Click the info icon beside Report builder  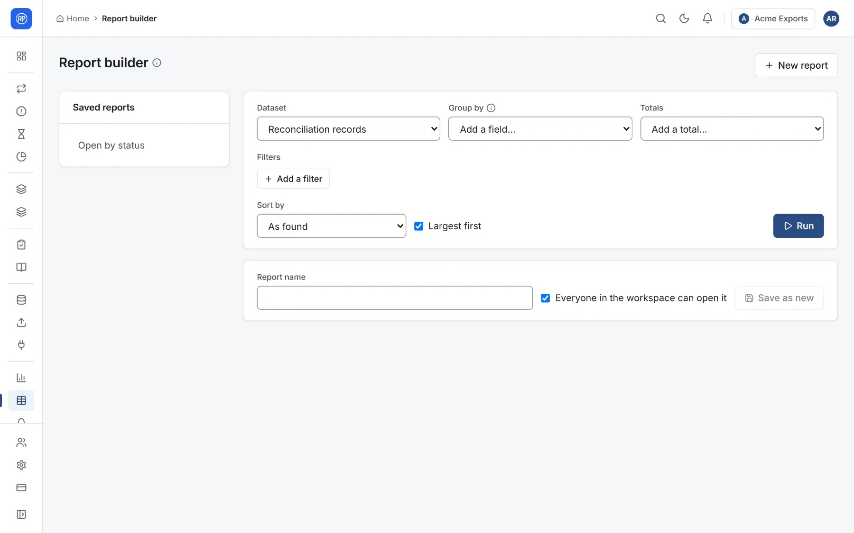pos(157,63)
